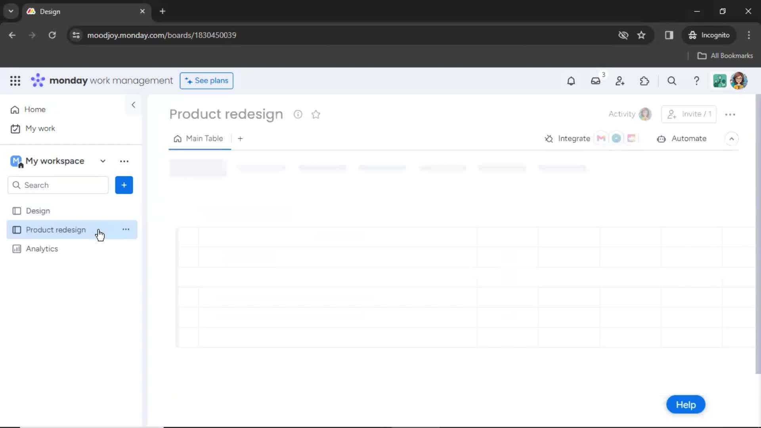
Task: Click the add new view tab
Action: [x=241, y=138]
